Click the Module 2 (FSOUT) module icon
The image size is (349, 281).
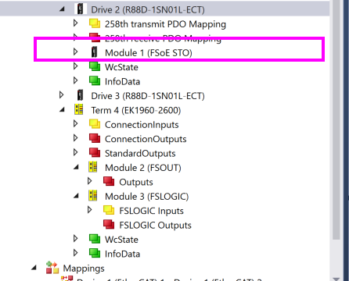point(93,167)
